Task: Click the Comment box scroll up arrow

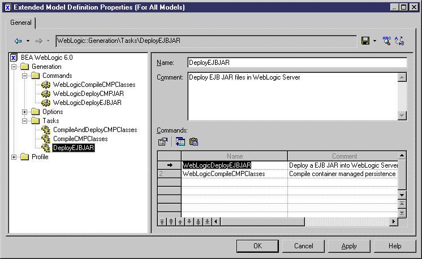Action: point(402,77)
